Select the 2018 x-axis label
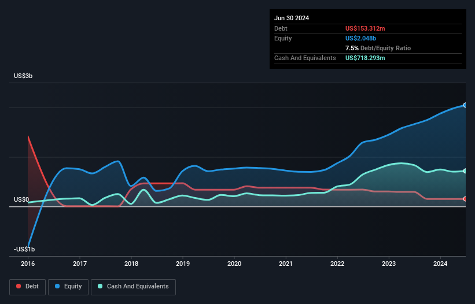This screenshot has height=304, width=475. (131, 264)
